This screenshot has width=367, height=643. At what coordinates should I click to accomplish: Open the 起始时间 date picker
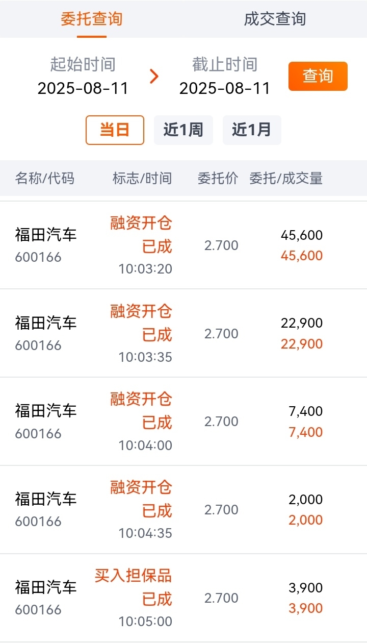pos(83,77)
